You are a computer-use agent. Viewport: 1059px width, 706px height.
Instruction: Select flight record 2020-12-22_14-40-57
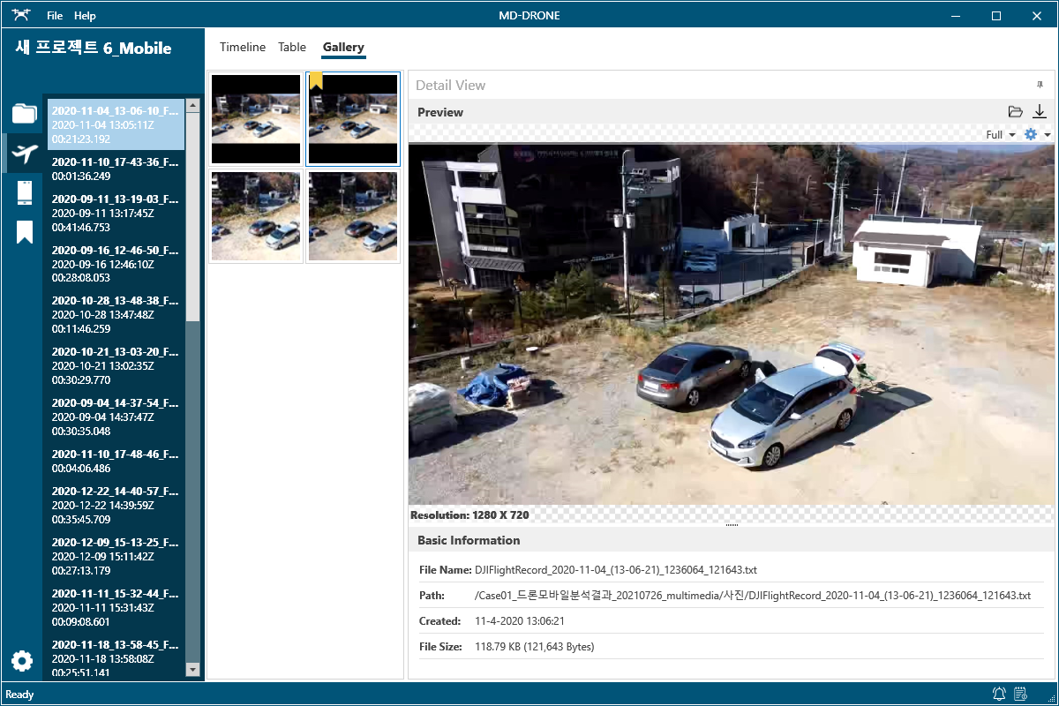[116, 506]
